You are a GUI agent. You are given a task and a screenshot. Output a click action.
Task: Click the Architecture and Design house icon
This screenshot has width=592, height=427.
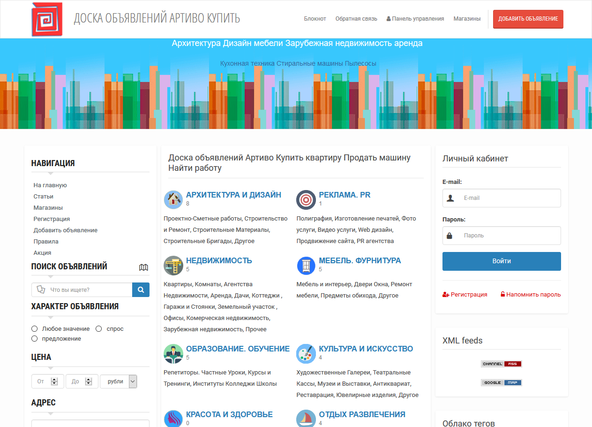[173, 199]
